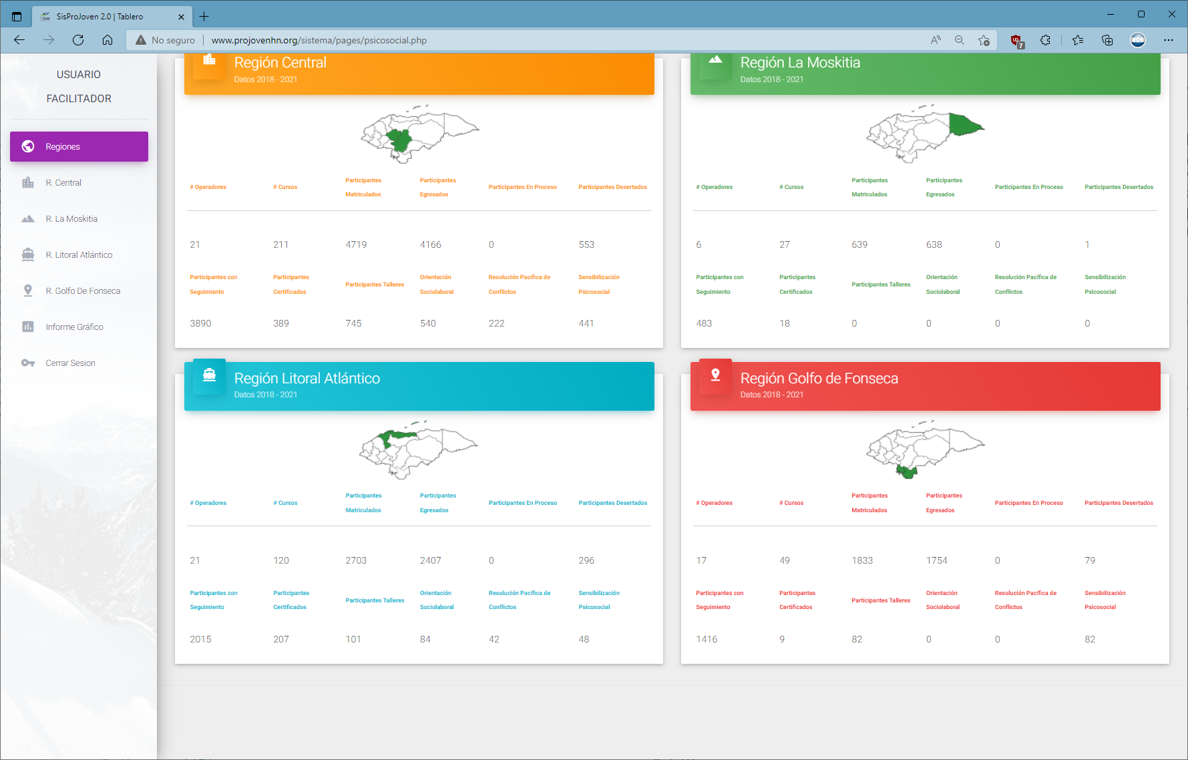This screenshot has height=760, width=1188.
Task: Close the SisProJoven 2.0 tab
Action: (182, 17)
